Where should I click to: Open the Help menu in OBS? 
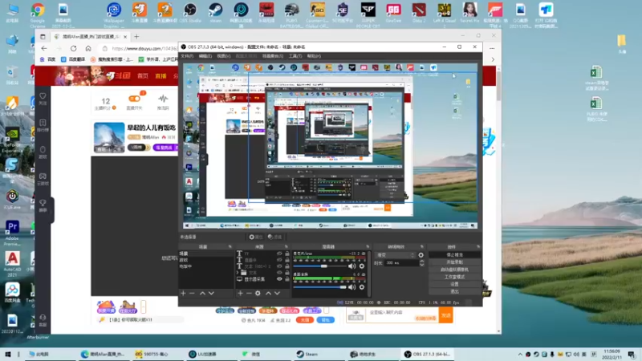click(x=314, y=56)
